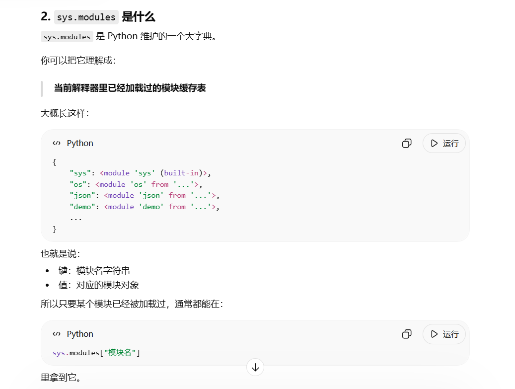
Task: Run the sys.modules["模块名"] code block
Action: pos(444,334)
